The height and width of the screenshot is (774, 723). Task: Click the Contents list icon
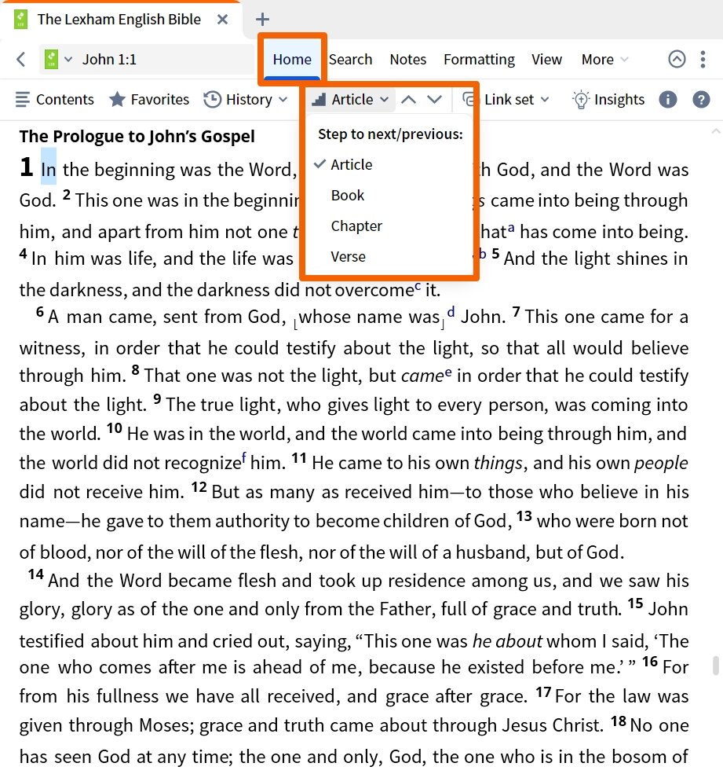pyautogui.click(x=23, y=100)
